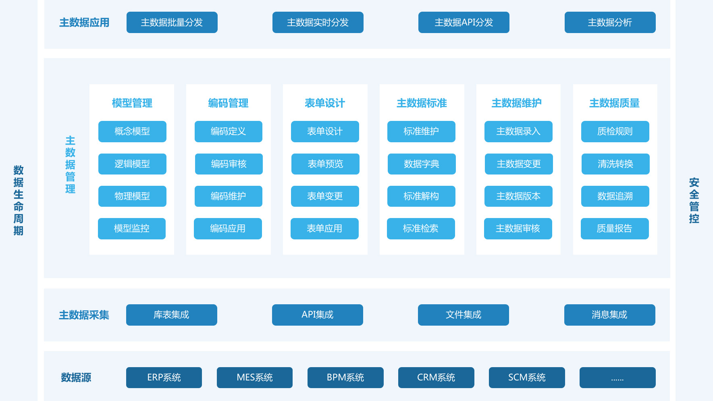Click 主数据分析
The width and height of the screenshot is (713, 401).
pyautogui.click(x=610, y=23)
